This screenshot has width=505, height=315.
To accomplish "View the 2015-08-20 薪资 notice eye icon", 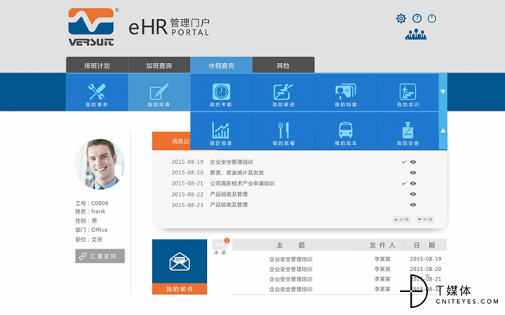I will (x=413, y=173).
